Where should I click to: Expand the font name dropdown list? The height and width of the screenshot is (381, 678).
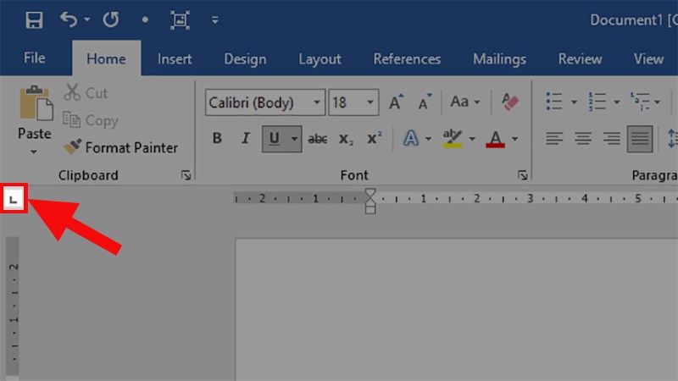[x=317, y=102]
